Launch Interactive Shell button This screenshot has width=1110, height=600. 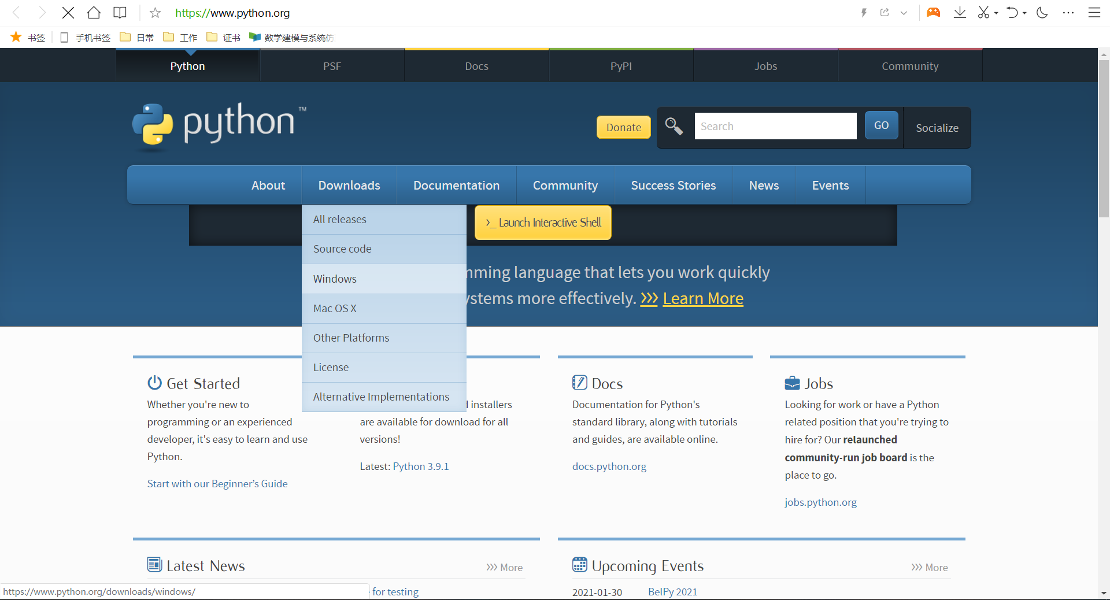[543, 223]
